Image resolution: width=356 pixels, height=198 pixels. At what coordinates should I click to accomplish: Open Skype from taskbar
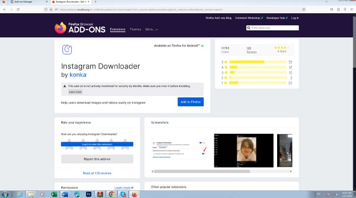tap(123, 194)
